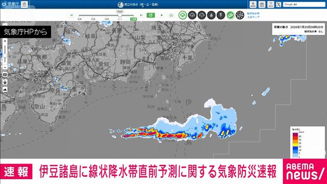
Task: Toggle the cloud with up-arrow layer icon
Action: (192, 15)
